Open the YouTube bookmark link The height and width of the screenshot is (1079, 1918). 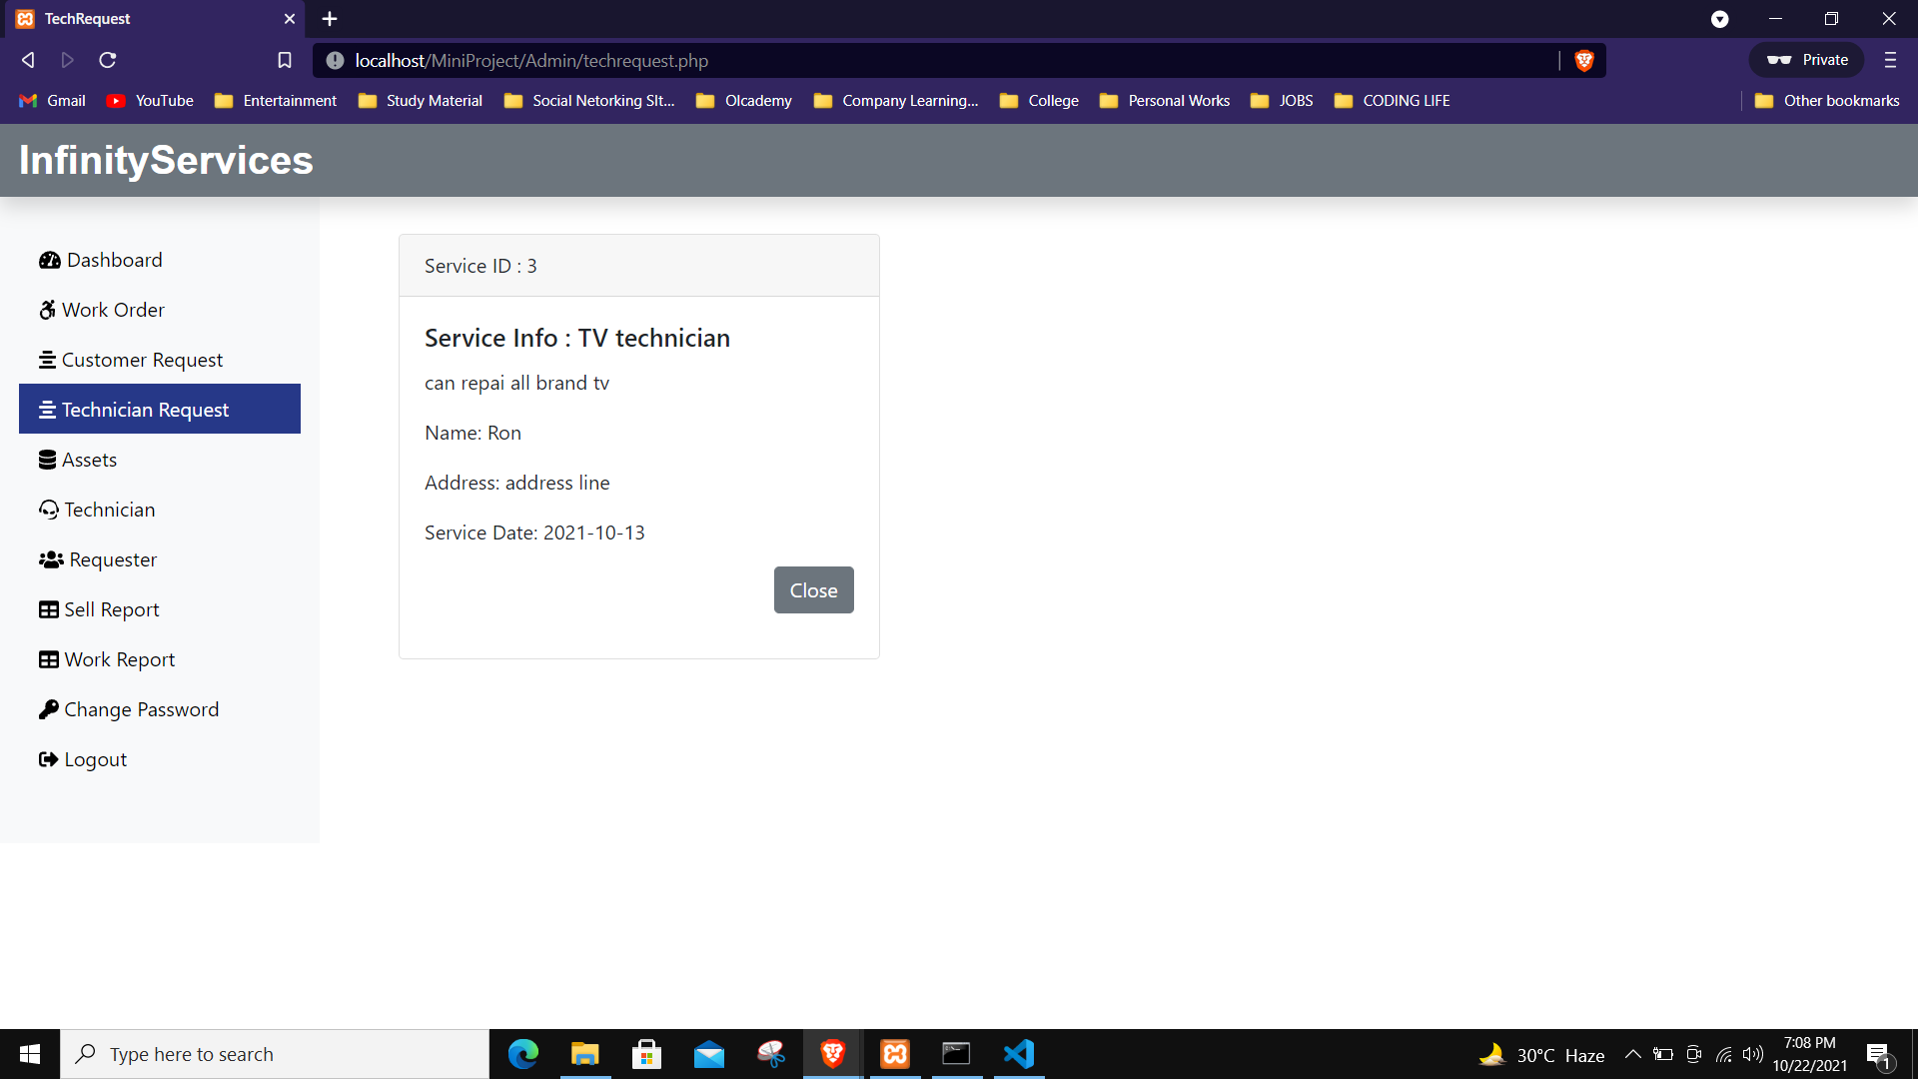[163, 100]
